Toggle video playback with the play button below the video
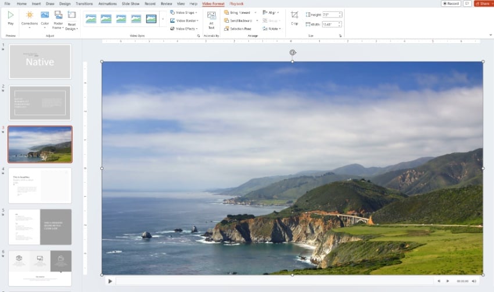This screenshot has width=494, height=292. (x=110, y=281)
